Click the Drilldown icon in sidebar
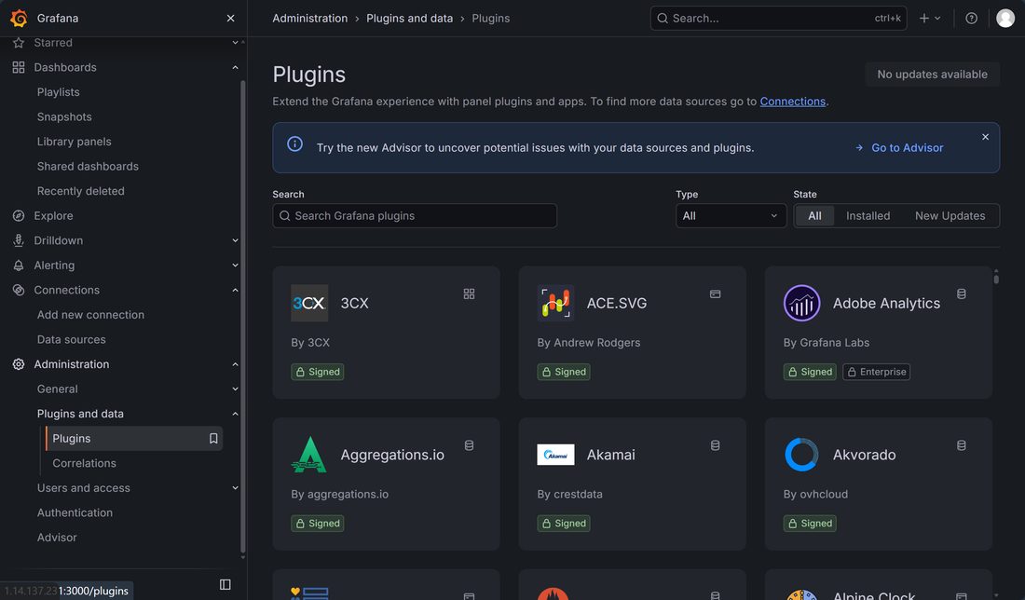The height and width of the screenshot is (600, 1025). (x=19, y=240)
